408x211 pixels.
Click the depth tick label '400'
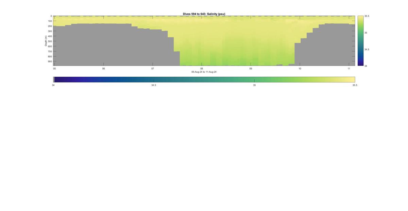pos(50,36)
